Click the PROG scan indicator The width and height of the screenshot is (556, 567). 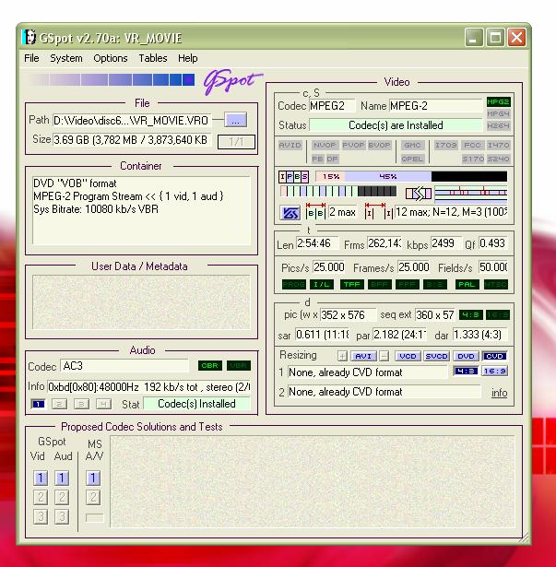coord(294,285)
